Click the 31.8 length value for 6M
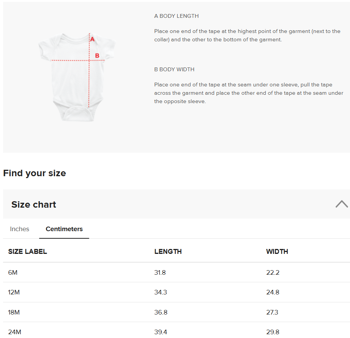Screen dimensions: 350x338 (x=160, y=272)
